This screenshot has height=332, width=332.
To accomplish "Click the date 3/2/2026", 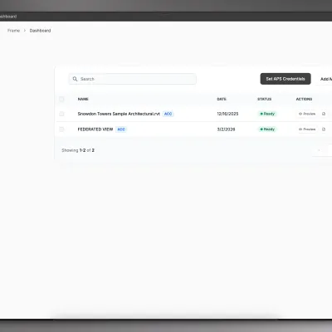I will pyautogui.click(x=226, y=129).
